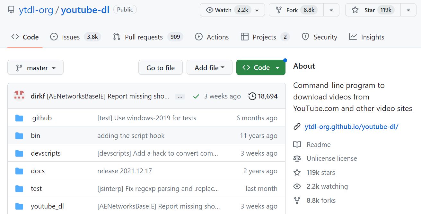Click the Go to file button
421x214 pixels.
coord(161,67)
